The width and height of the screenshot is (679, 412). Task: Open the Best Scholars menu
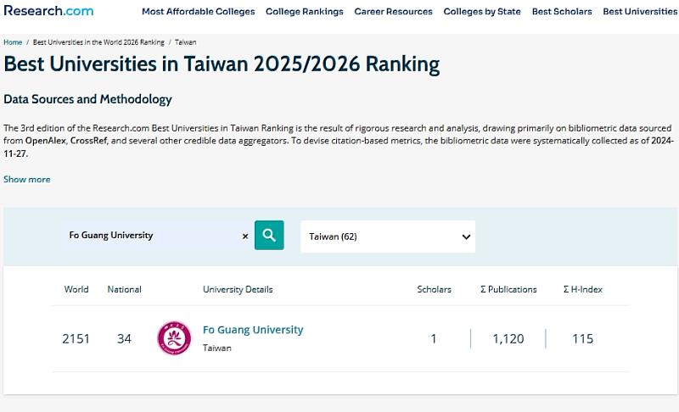[562, 12]
